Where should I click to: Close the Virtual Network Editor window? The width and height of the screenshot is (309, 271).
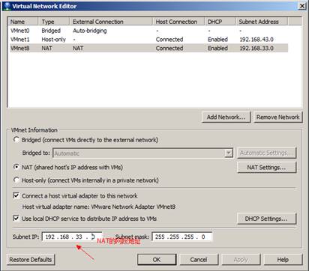pyautogui.click(x=302, y=6)
